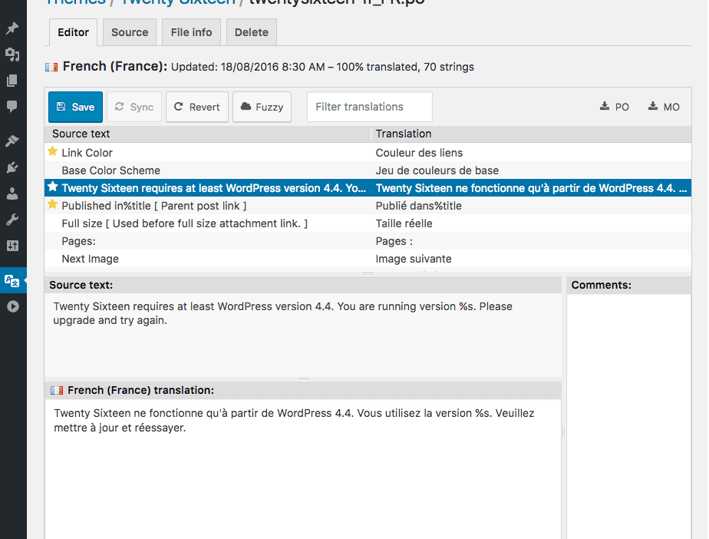Open the Posts pushpin sidebar icon
Screen dimensions: 709x539
click(x=12, y=28)
